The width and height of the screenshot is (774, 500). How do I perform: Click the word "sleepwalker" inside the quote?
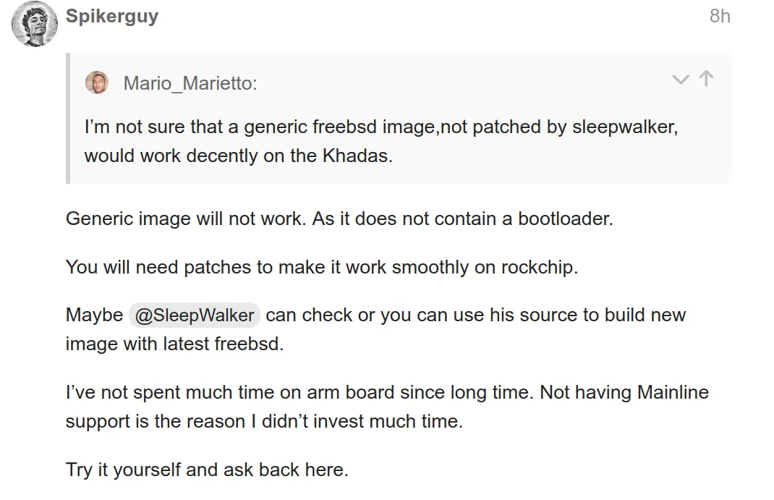coord(623,127)
